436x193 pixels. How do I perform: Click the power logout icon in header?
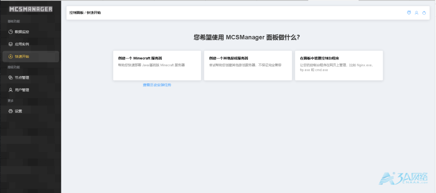pyautogui.click(x=424, y=13)
